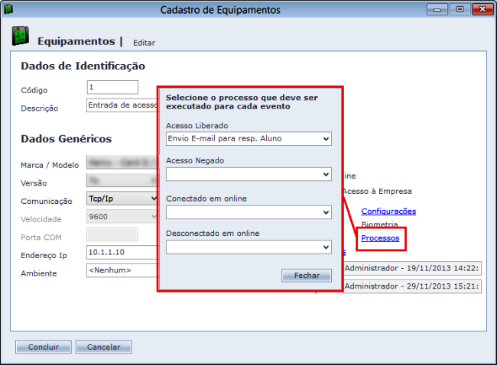This screenshot has width=497, height=365.
Task: Open the Processos link
Action: 380,238
